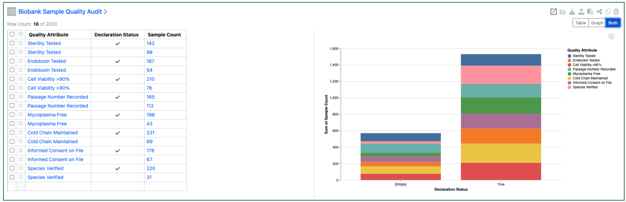The image size is (626, 202).
Task: Click the Cell Viability >90% legend swatch
Action: (x=569, y=65)
